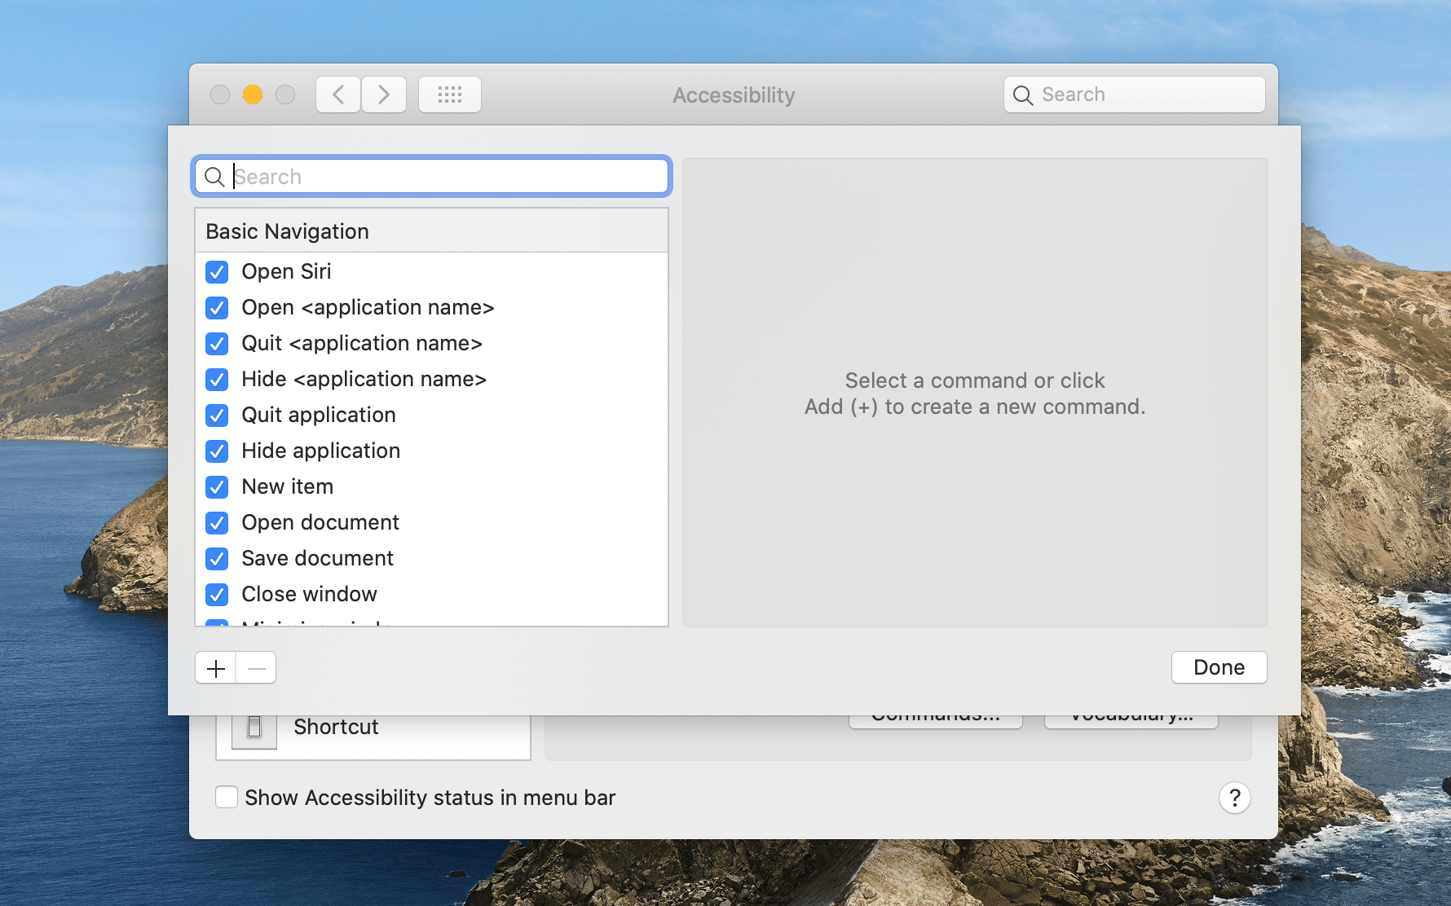Open the Show All preferences grid
1451x906 pixels.
449,94
